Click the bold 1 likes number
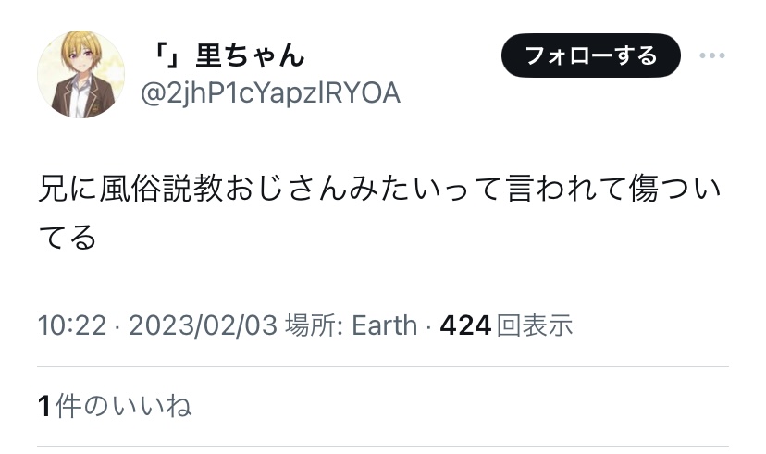 point(44,407)
